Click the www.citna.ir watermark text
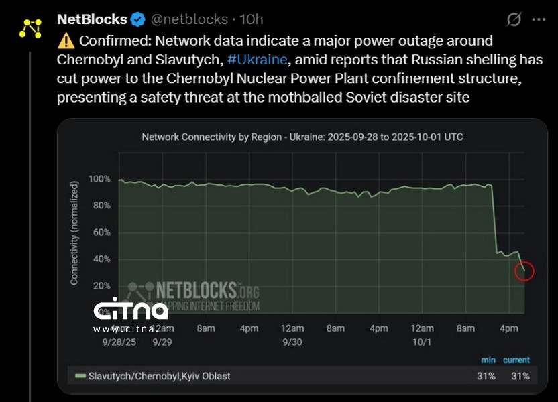The width and height of the screenshot is (558, 402). tap(130, 329)
